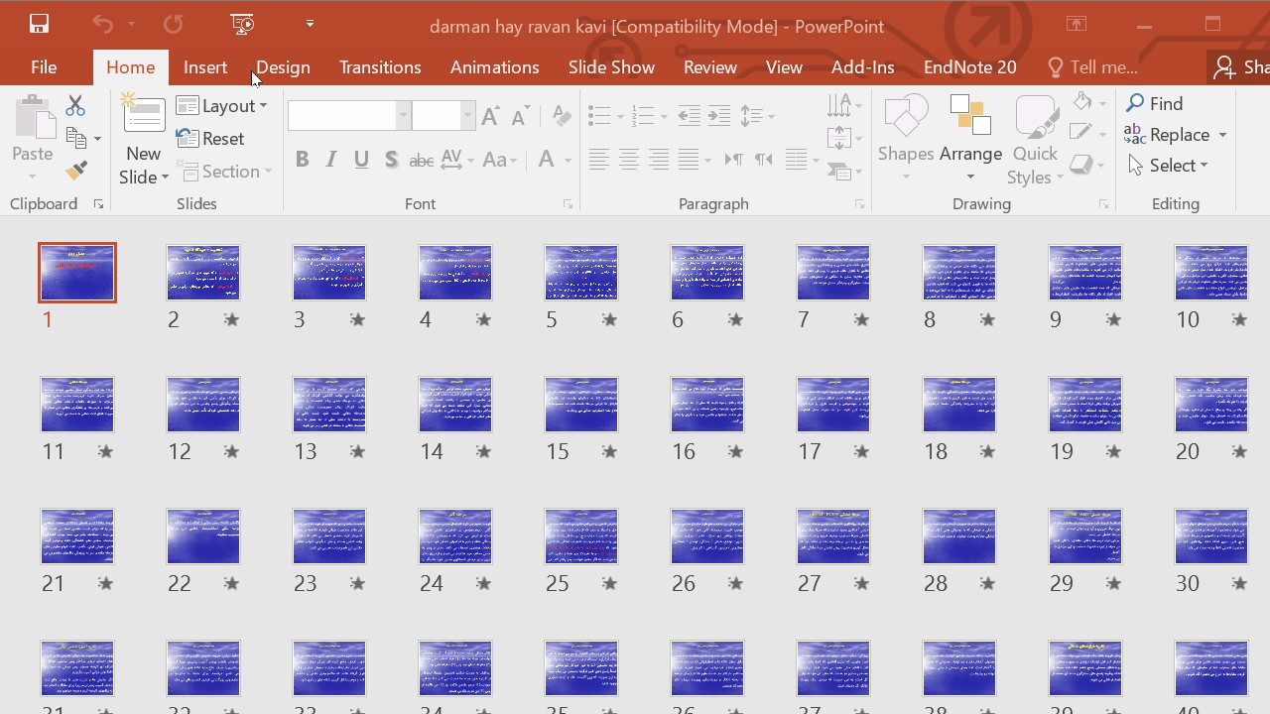The image size is (1270, 714).
Task: Switch to the Animations tab
Action: coord(494,66)
